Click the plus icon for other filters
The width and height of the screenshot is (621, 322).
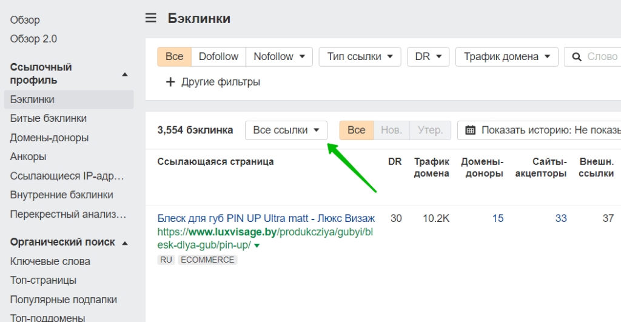(x=170, y=82)
